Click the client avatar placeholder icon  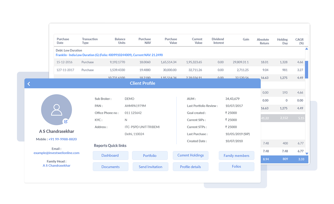tap(56, 109)
